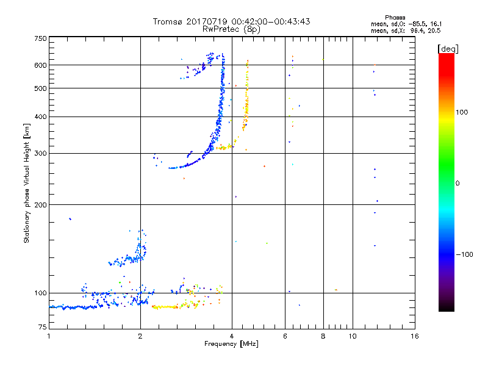This screenshot has height=366, width=488.
Task: Click the 'mean, sd,O: -85.5, 16.1' line
Action: (406, 24)
